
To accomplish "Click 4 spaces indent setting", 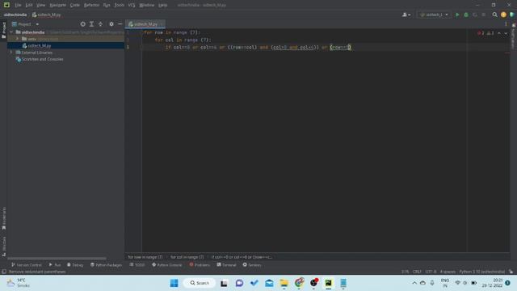I will [x=448, y=272].
